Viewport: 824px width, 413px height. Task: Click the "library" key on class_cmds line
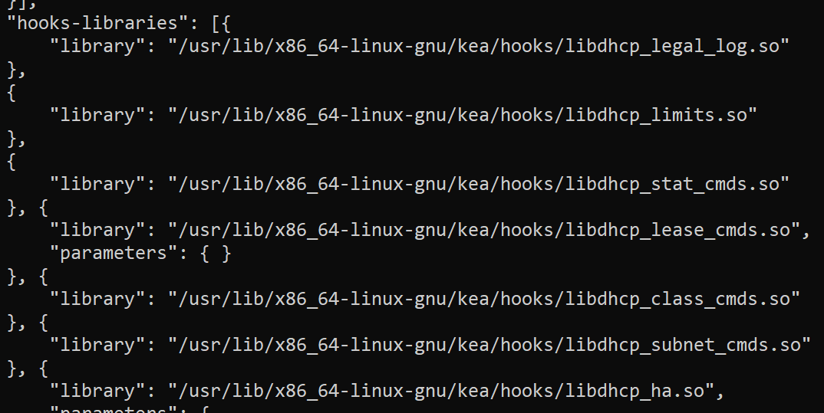click(x=97, y=299)
